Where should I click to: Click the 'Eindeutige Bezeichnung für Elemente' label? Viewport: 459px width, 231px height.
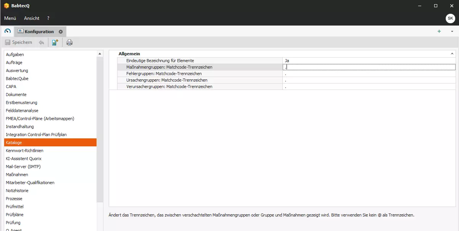160,61
